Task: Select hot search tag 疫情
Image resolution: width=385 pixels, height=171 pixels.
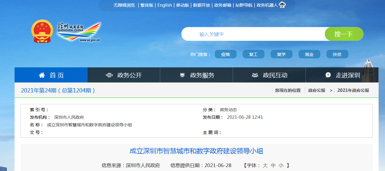Action: 226,54
